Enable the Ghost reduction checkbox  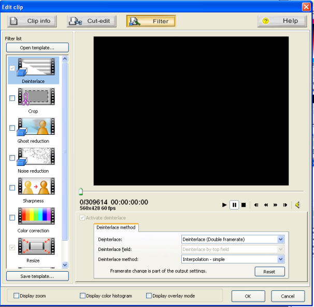coord(12,128)
